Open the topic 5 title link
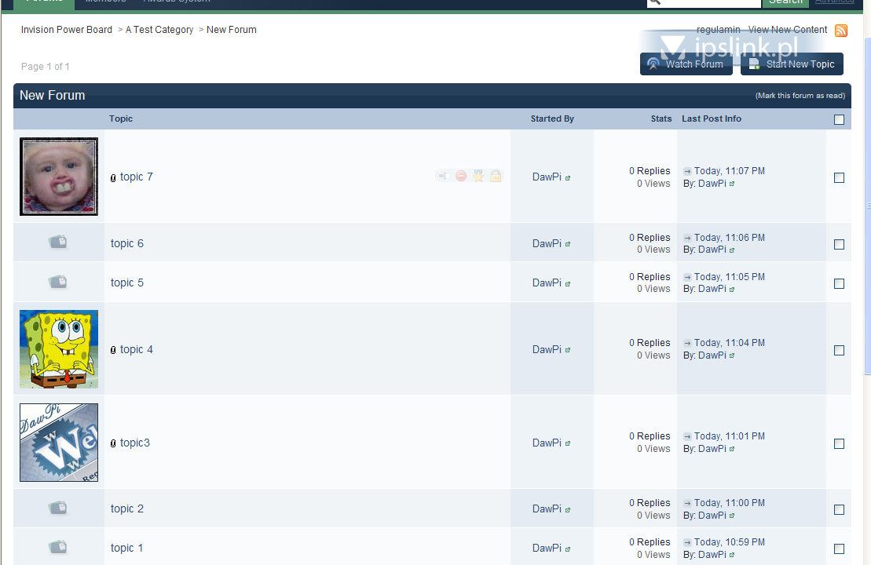871x565 pixels. coord(126,282)
